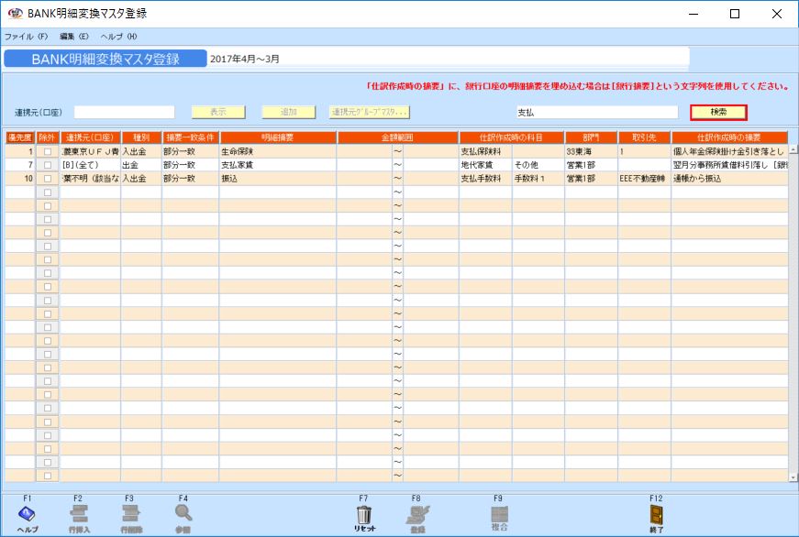Click the F2 行挿入 row insert icon
Viewport: 799px width, 537px height.
click(x=79, y=514)
